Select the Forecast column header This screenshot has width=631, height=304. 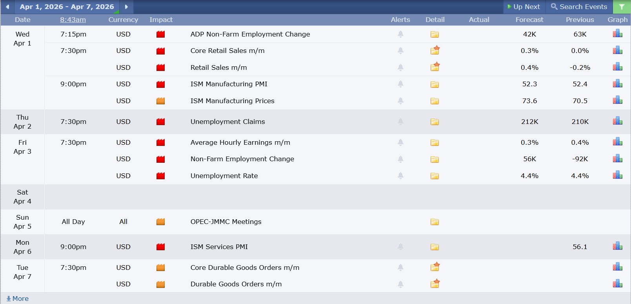(529, 20)
